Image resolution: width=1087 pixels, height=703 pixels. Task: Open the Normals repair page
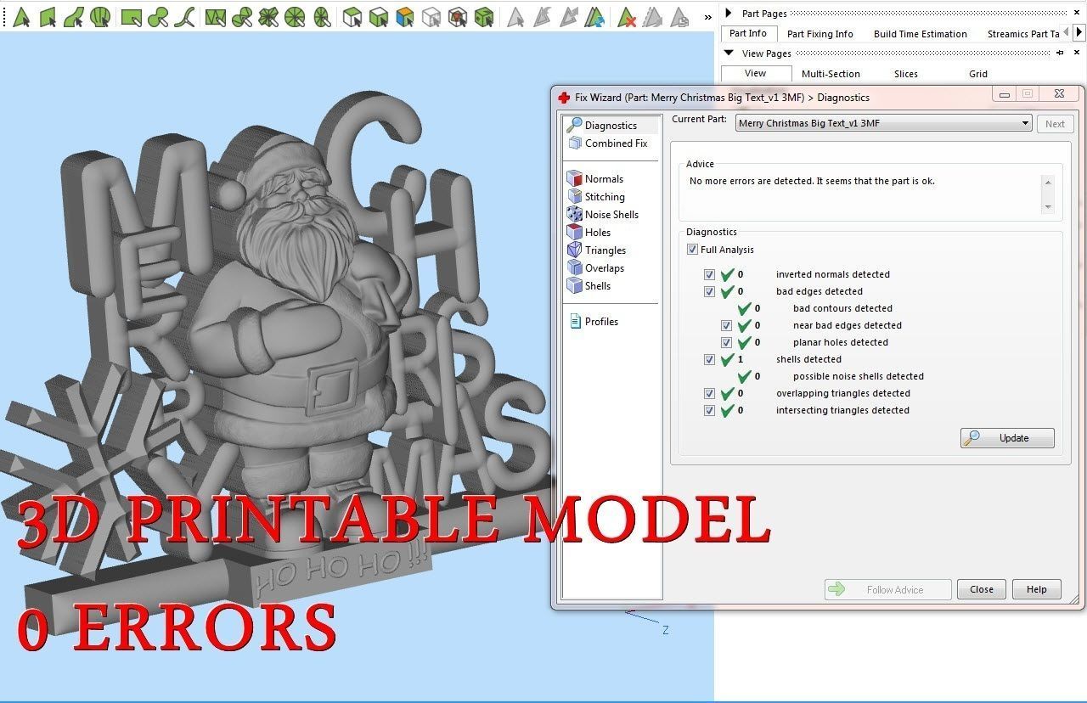pos(595,179)
